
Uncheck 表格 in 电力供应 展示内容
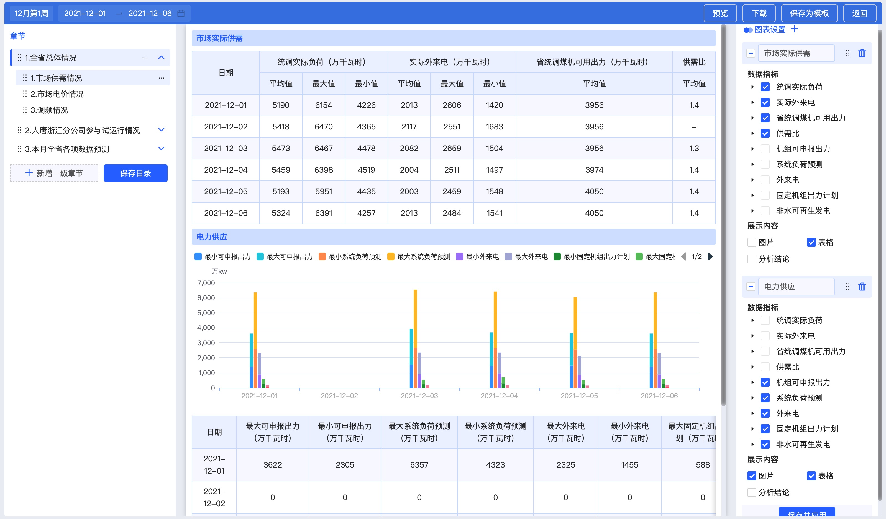(811, 476)
